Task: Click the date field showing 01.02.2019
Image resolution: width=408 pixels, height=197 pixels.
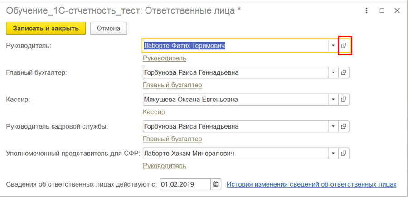Action: pos(185,184)
